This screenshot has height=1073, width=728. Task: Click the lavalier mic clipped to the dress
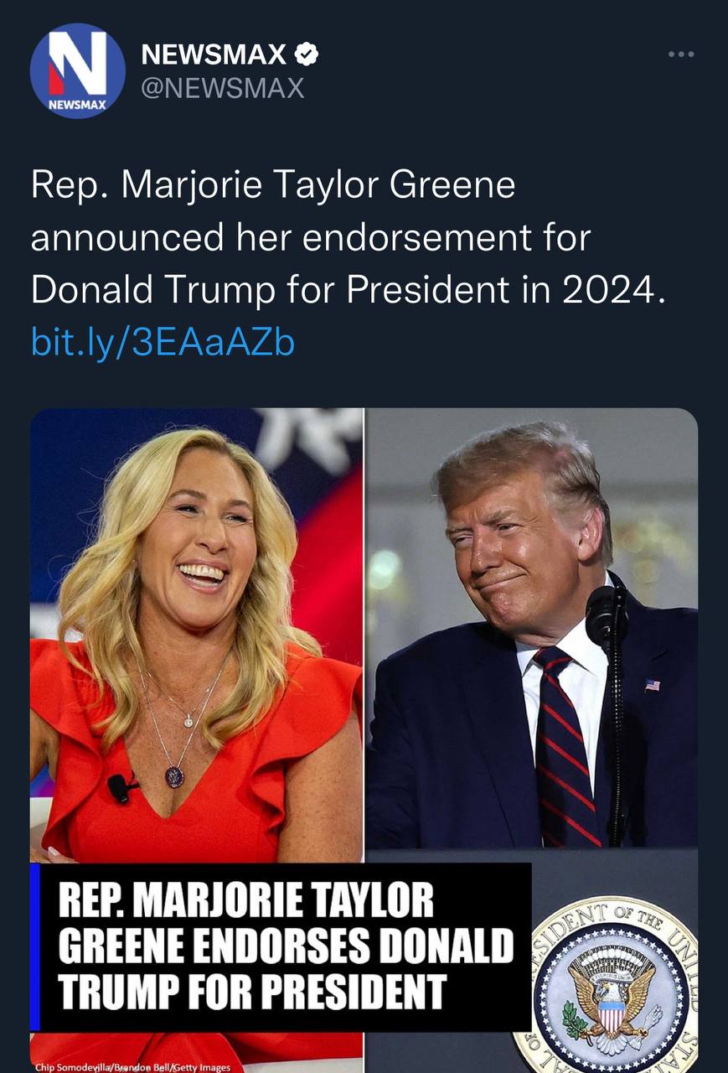pyautogui.click(x=121, y=788)
